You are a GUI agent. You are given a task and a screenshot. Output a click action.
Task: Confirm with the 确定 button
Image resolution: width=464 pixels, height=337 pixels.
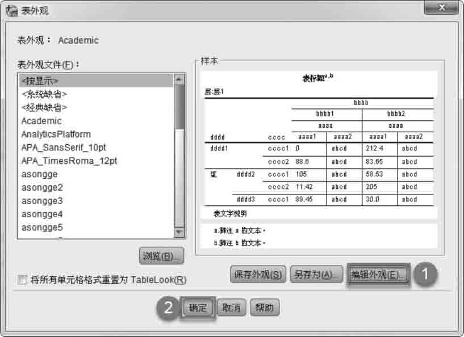coord(198,308)
